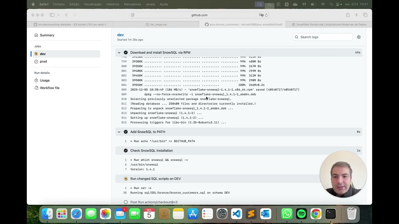Switch to arrudaconsulting-datalake S3 bucket tab

[x=70, y=24]
